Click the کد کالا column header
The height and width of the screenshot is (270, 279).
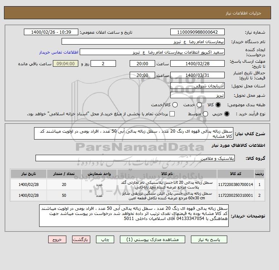(236, 174)
